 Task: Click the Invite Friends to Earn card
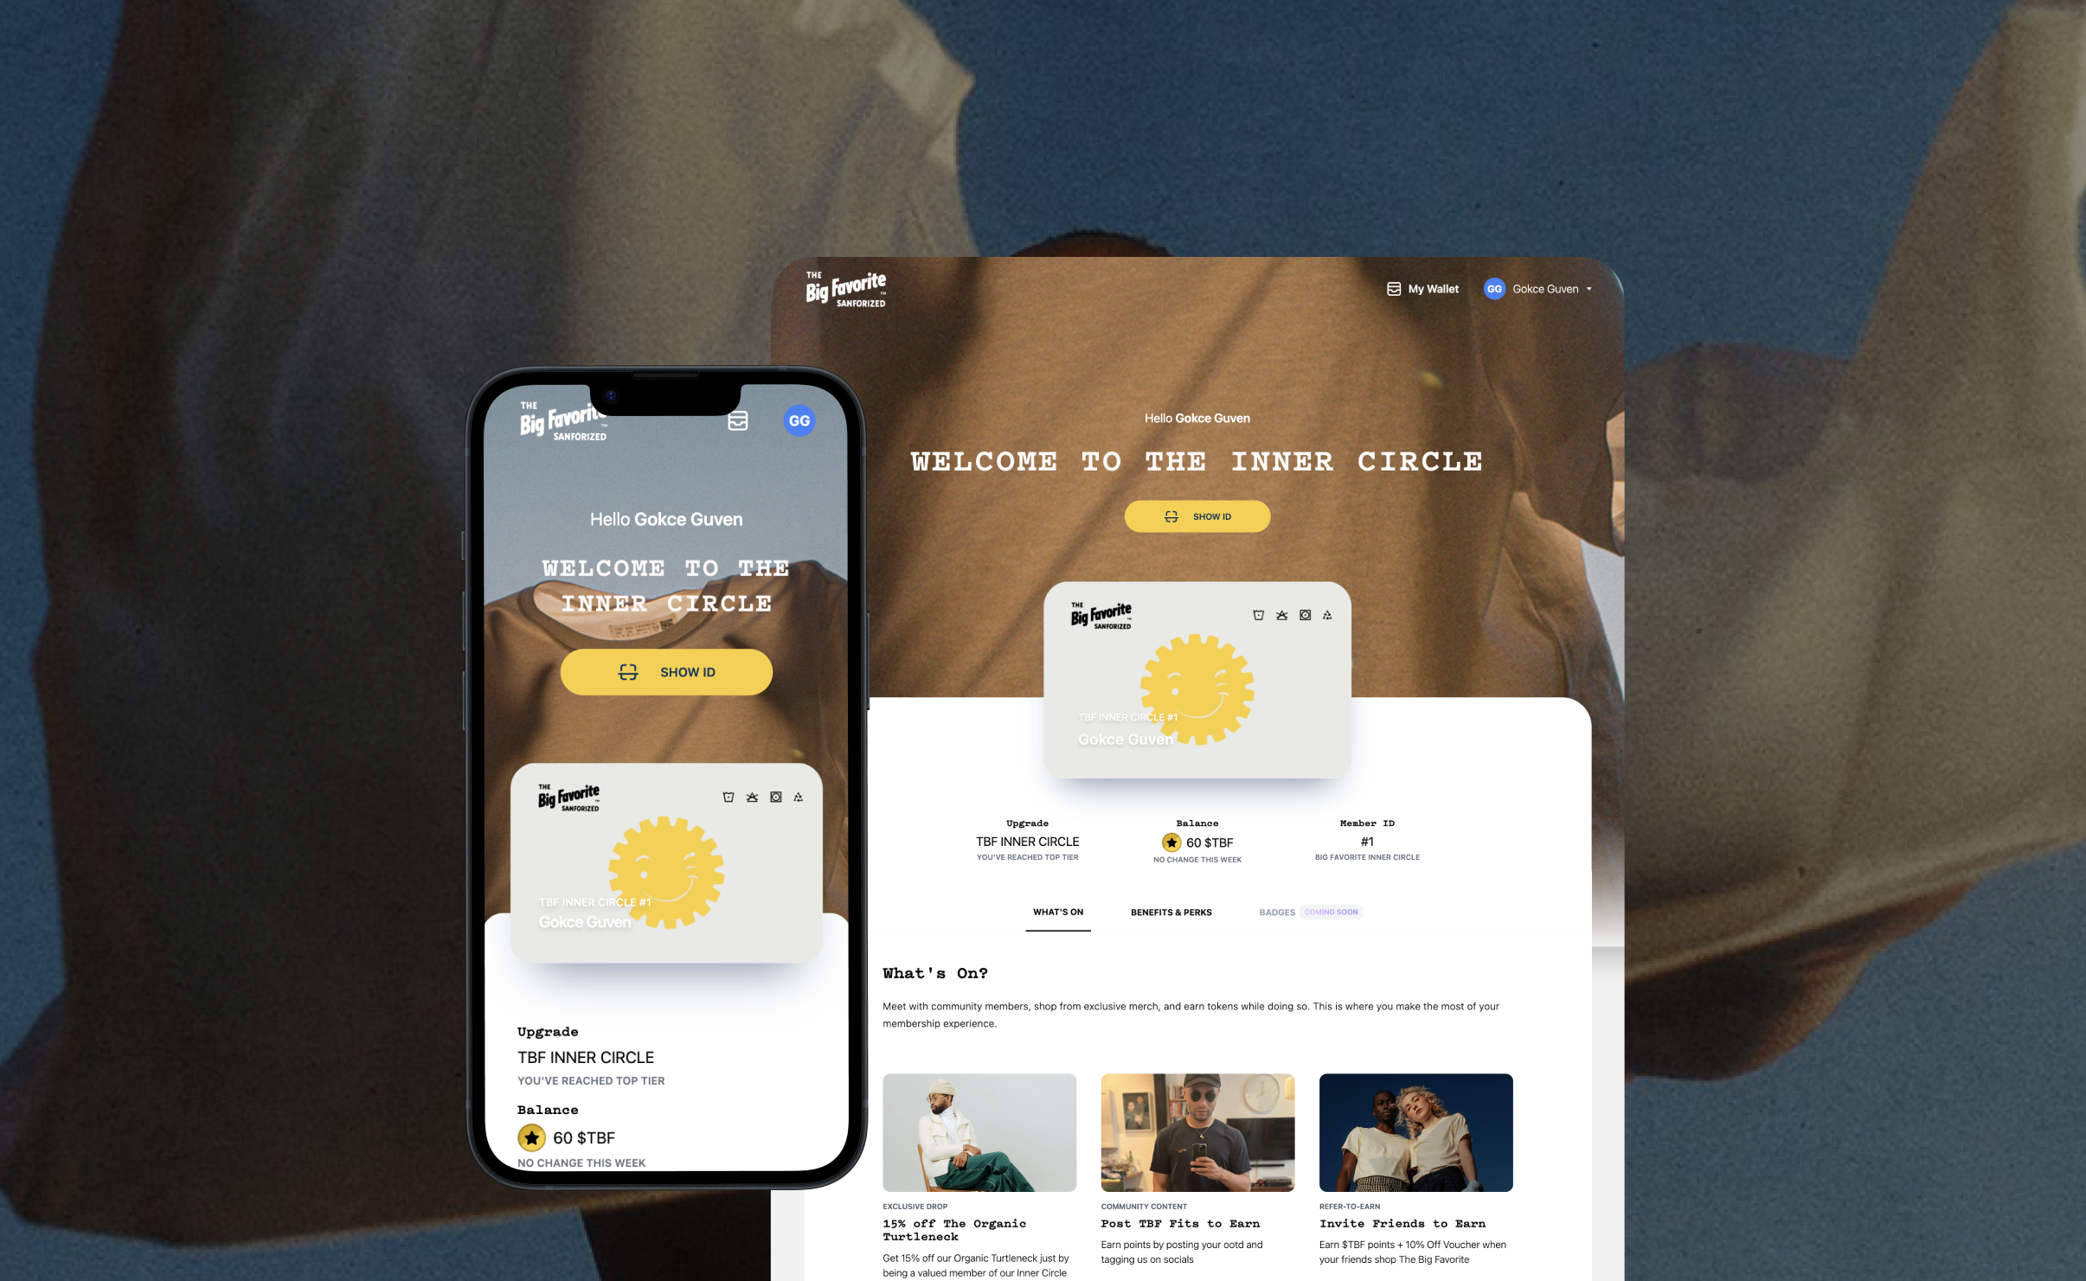pos(1415,1176)
